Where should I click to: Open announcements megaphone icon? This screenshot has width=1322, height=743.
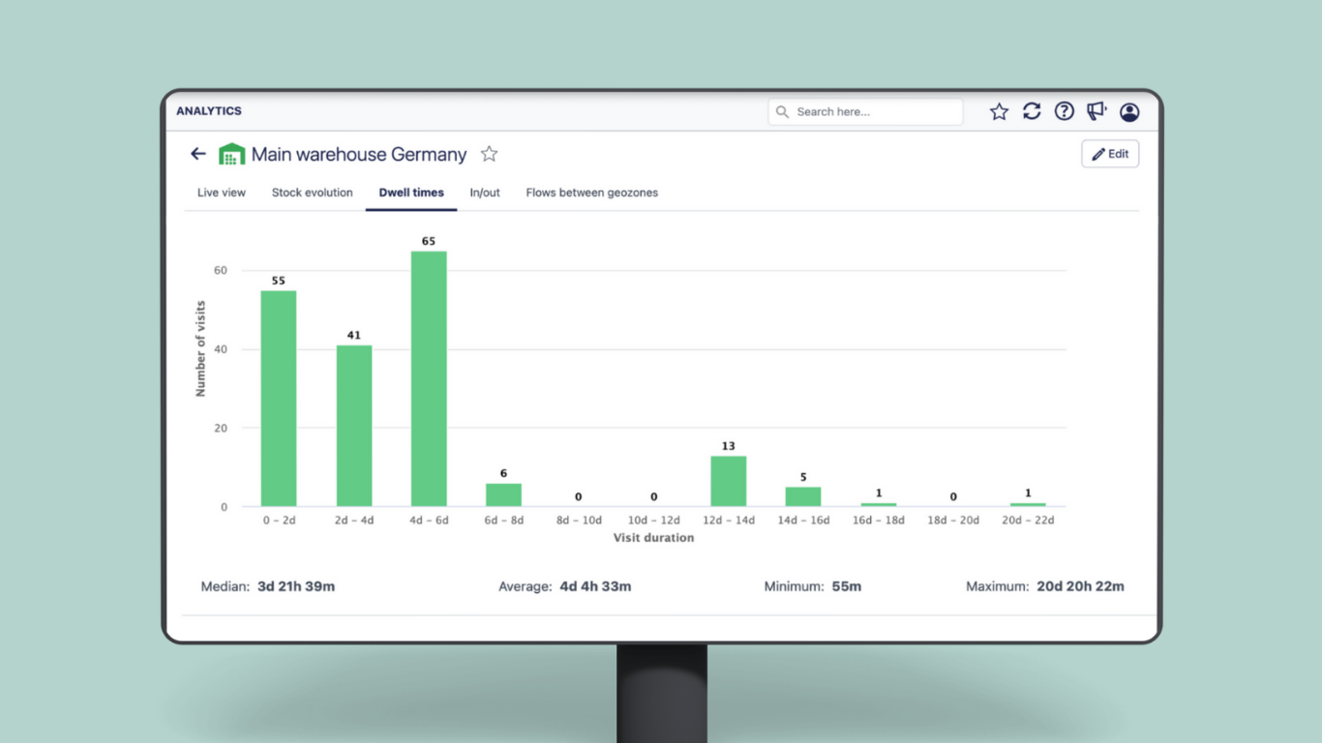(1097, 112)
